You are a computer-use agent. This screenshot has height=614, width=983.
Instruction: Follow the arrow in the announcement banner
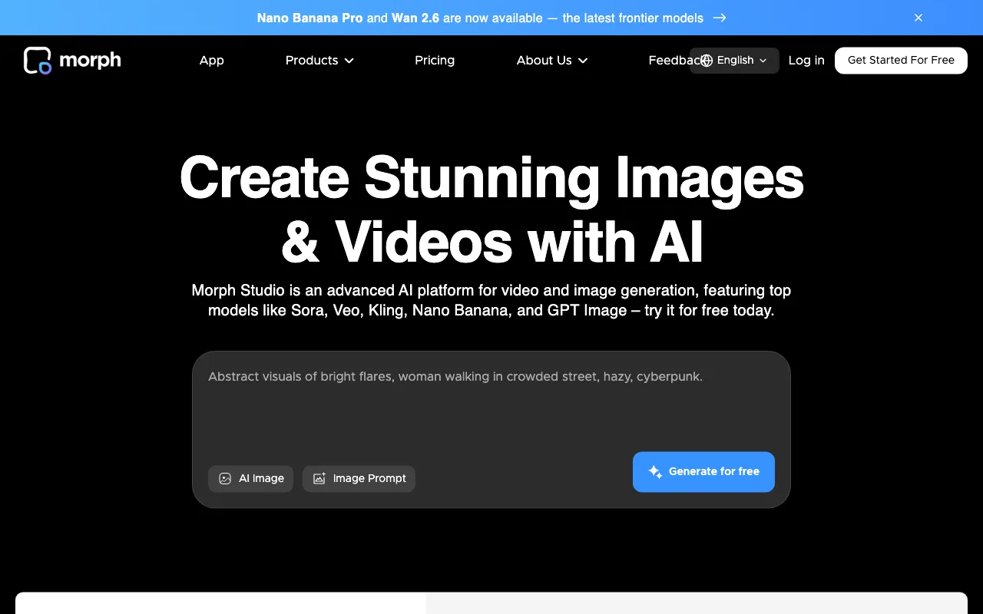pos(720,18)
